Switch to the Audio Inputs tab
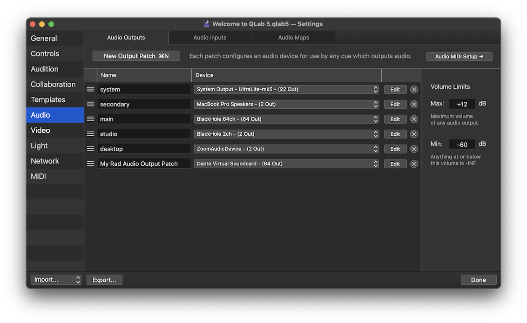Viewport: 527px width, 323px height. tap(209, 38)
